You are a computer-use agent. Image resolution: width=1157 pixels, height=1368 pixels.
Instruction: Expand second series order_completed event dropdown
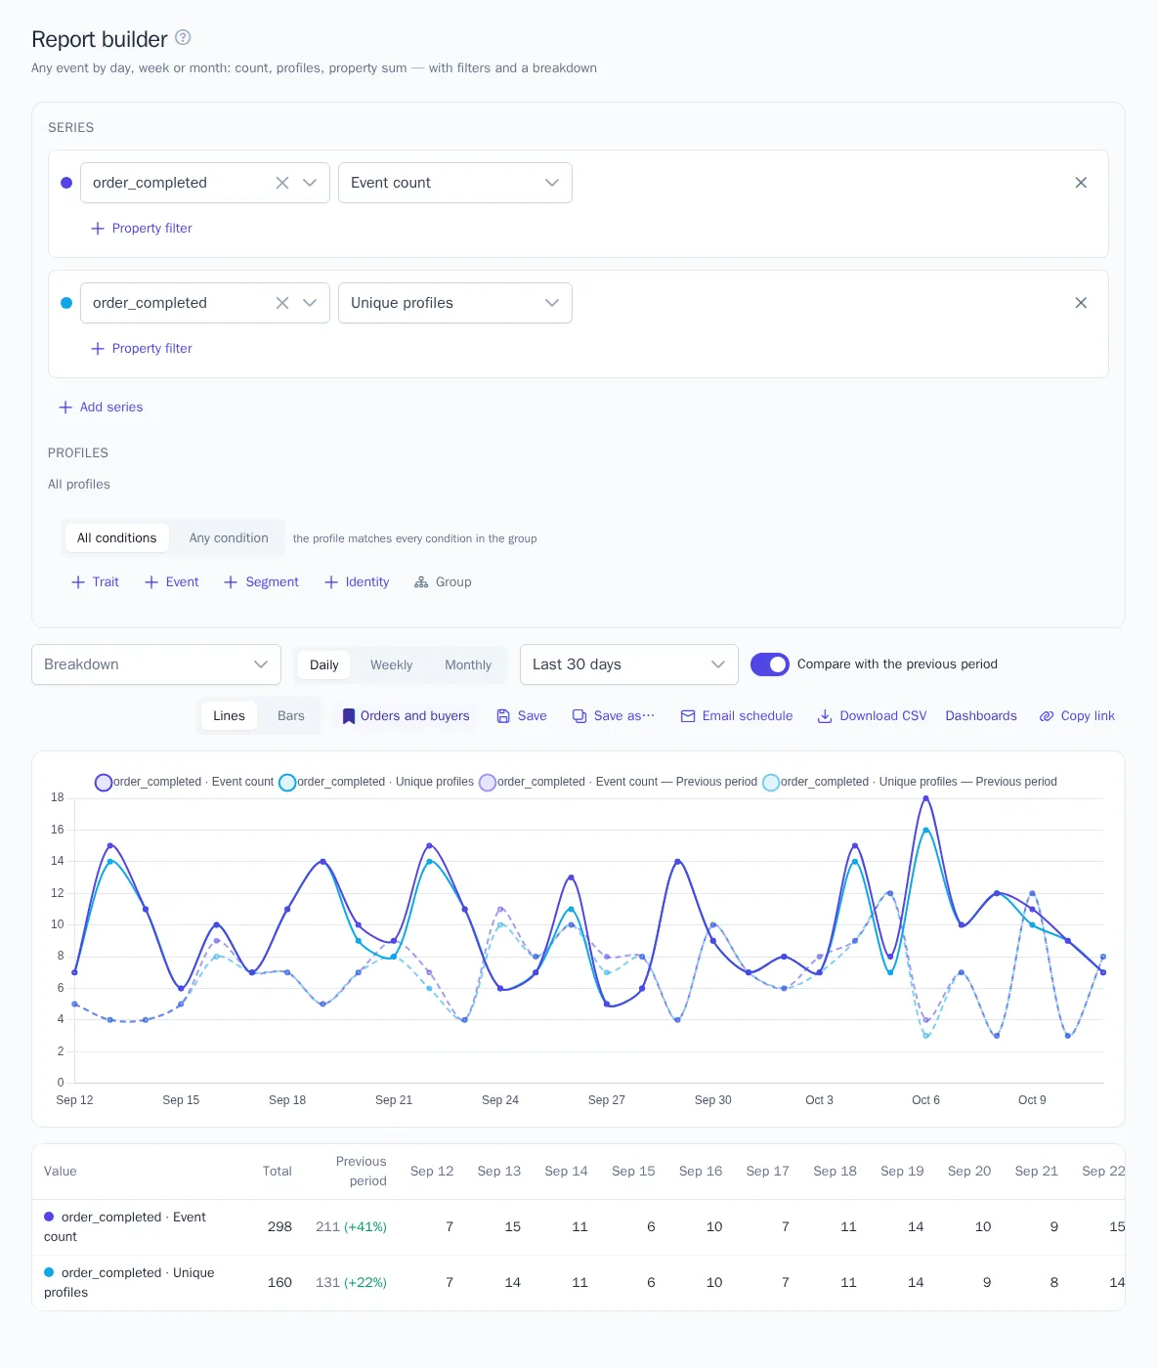click(x=310, y=303)
